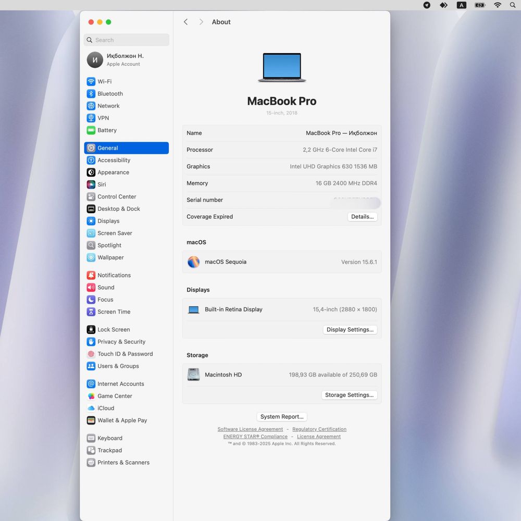Screen dimensions: 521x521
Task: Open Trackpad settings
Action: click(126, 450)
